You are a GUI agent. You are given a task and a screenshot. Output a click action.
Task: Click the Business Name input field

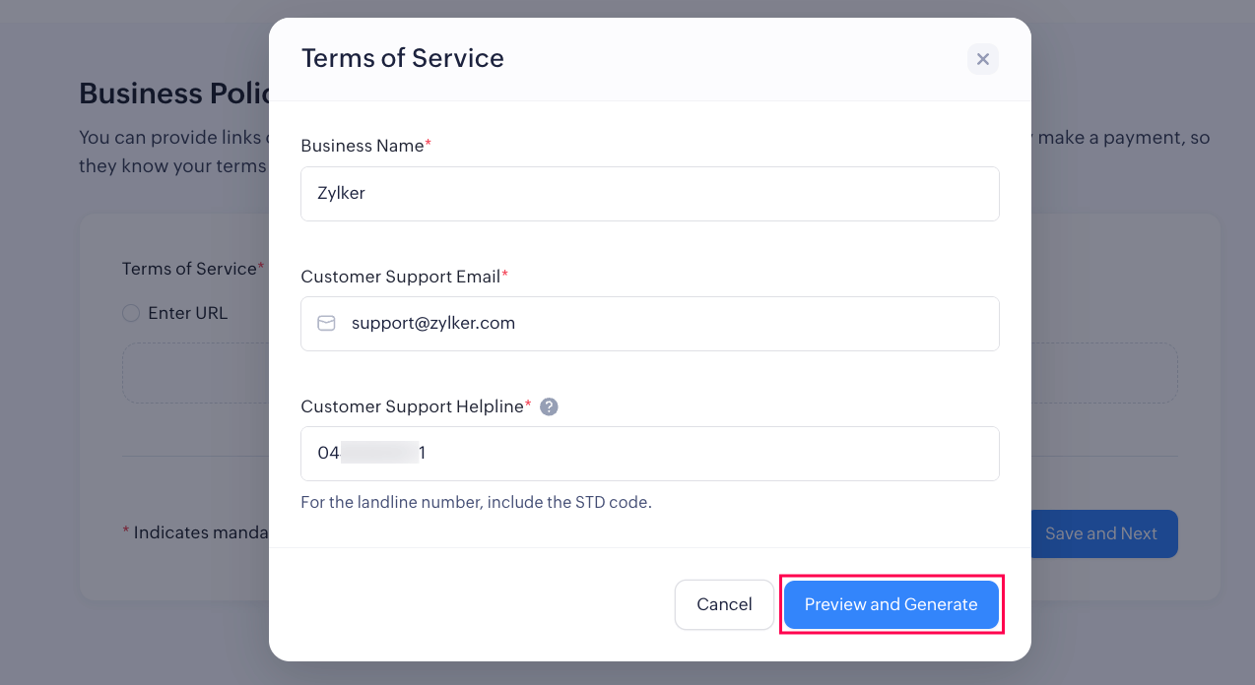(649, 194)
